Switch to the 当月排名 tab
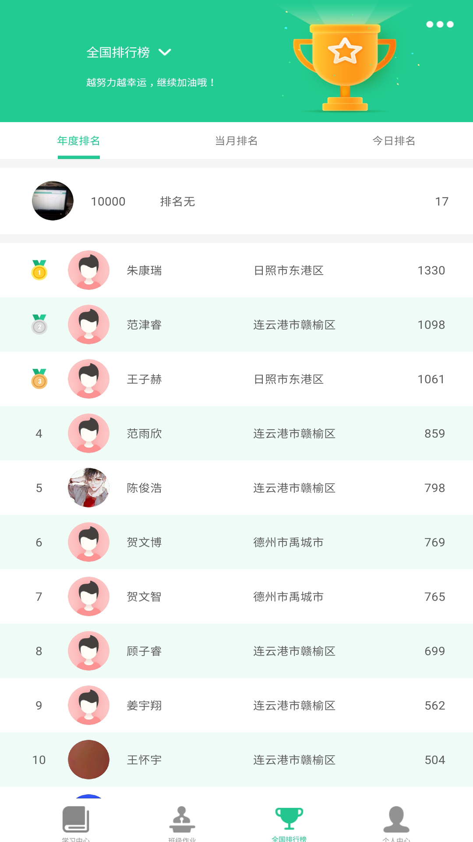 click(x=236, y=141)
